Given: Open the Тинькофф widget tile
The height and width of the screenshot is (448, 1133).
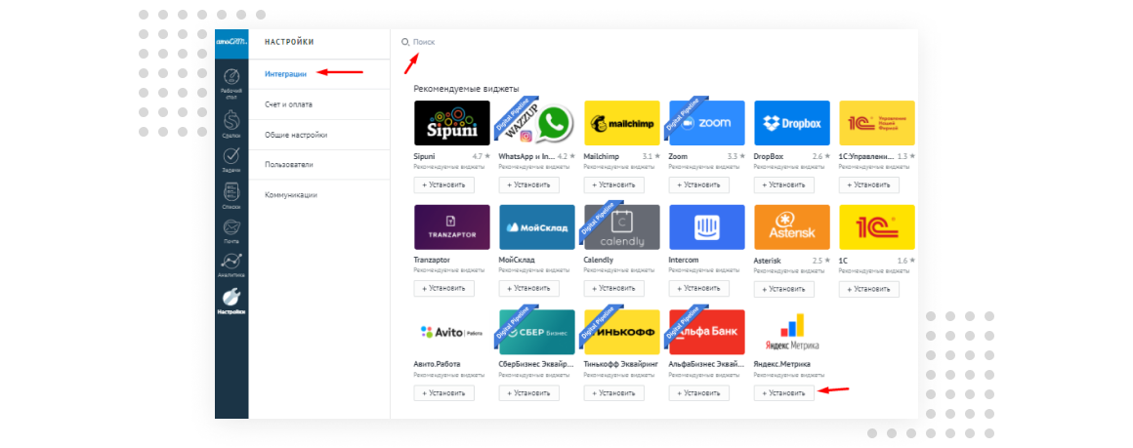Looking at the screenshot, I should tap(622, 332).
